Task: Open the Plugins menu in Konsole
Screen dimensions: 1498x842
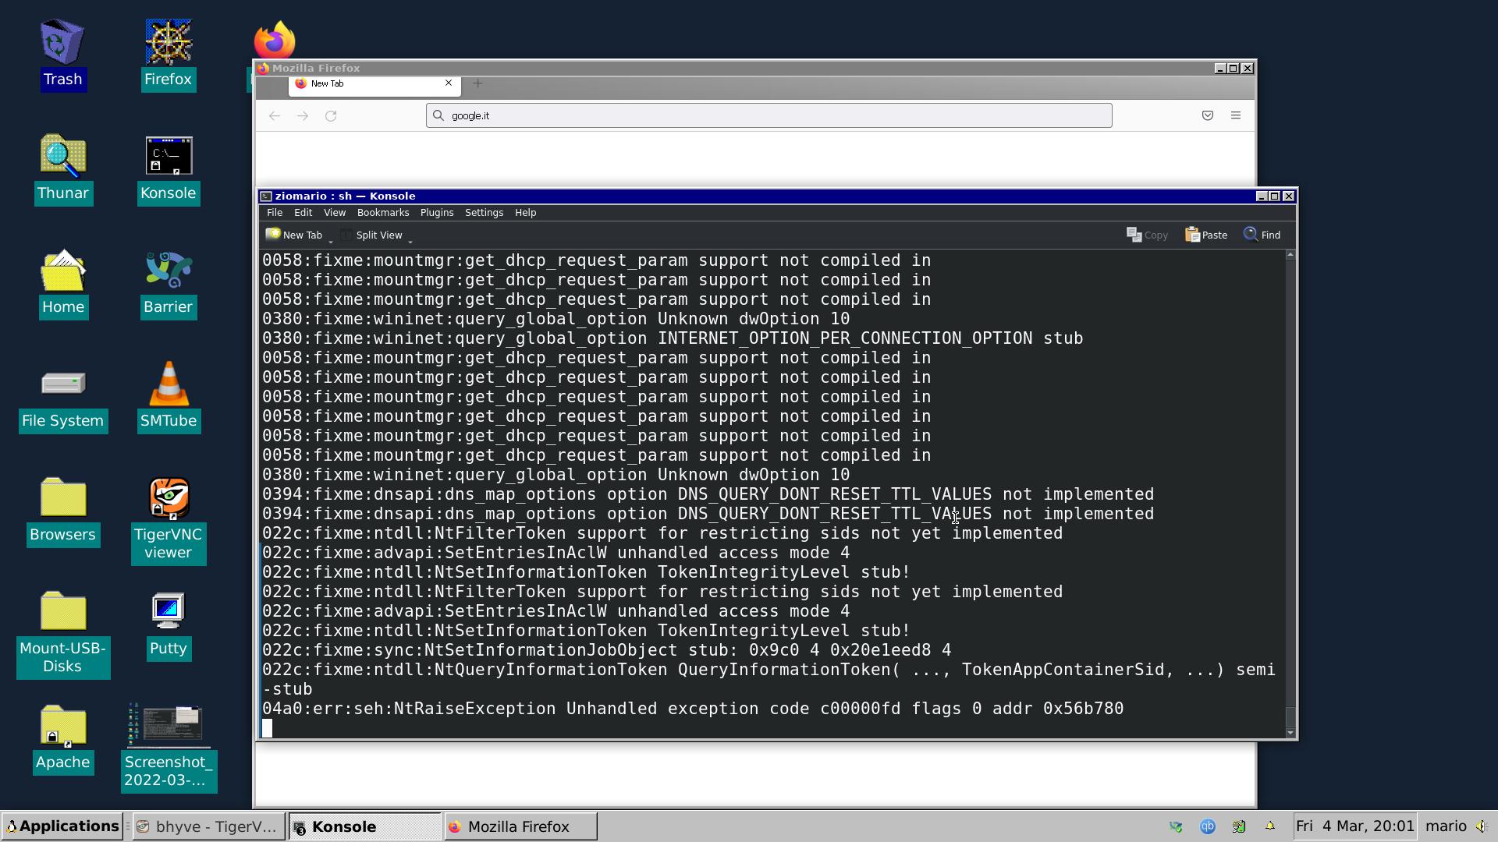Action: click(x=436, y=213)
